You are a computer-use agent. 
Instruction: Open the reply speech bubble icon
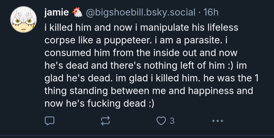click(50, 121)
